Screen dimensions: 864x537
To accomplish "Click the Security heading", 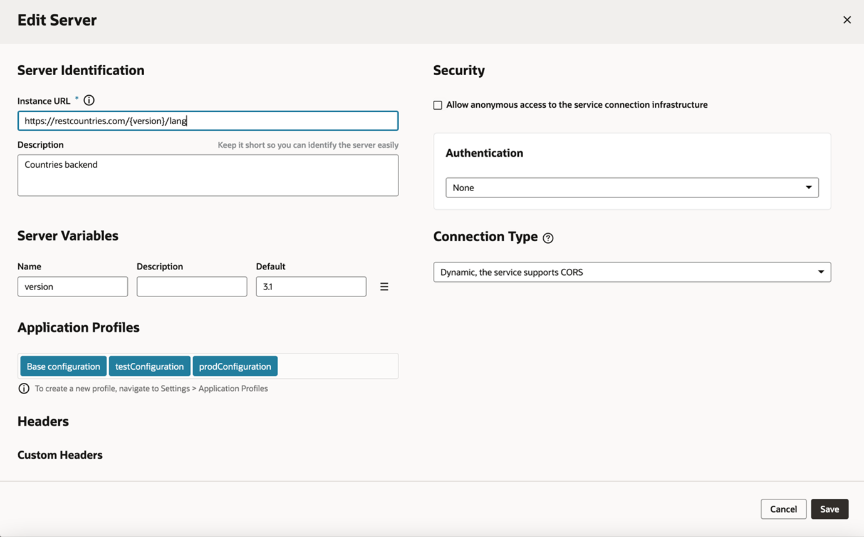I will point(459,70).
